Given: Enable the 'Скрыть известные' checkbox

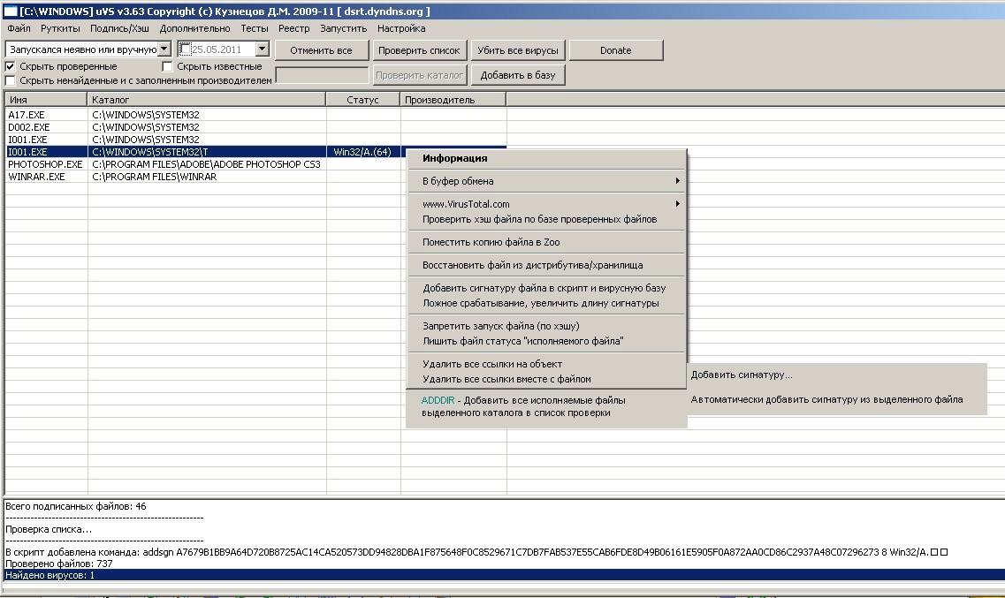Looking at the screenshot, I should click(168, 66).
